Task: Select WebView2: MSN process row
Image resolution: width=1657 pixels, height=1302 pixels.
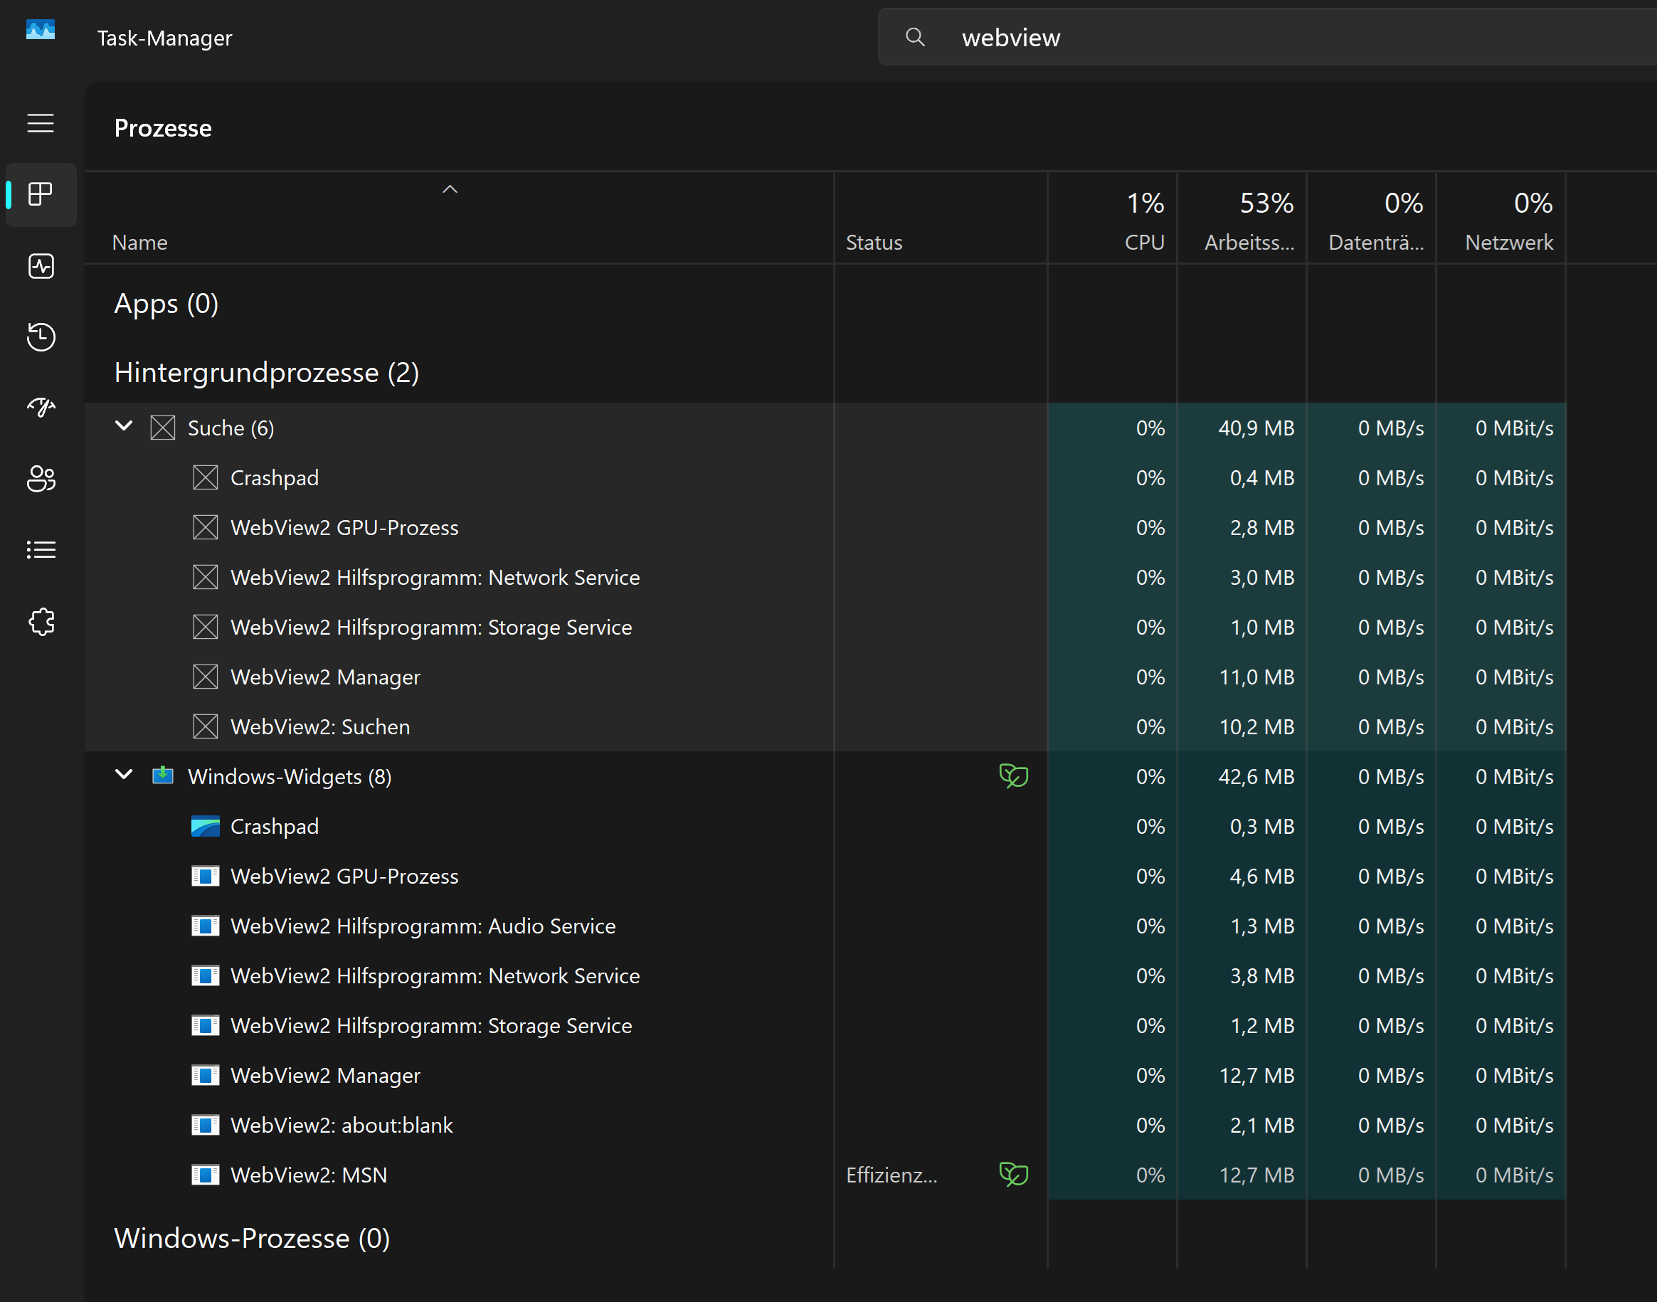Action: (309, 1175)
